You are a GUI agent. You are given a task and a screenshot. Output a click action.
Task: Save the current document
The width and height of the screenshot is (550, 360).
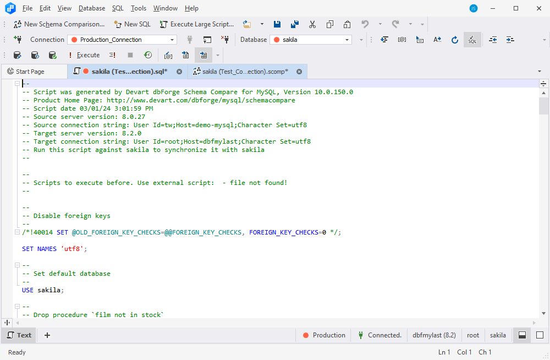coord(277,24)
